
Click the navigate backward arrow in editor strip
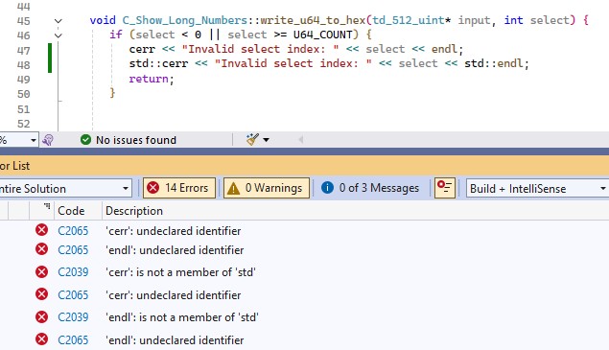coord(300,139)
